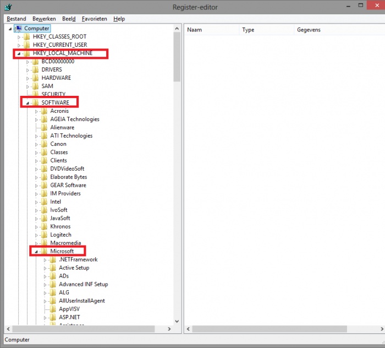This screenshot has height=348, width=385.
Task: Click the Register-editor app icon in title bar
Action: tap(8, 7)
